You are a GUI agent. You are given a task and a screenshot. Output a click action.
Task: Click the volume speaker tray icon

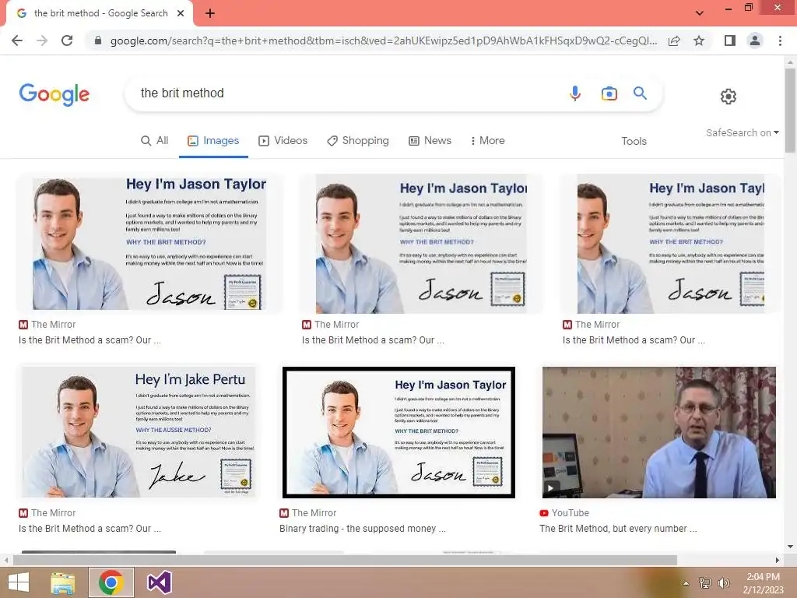[x=723, y=582]
